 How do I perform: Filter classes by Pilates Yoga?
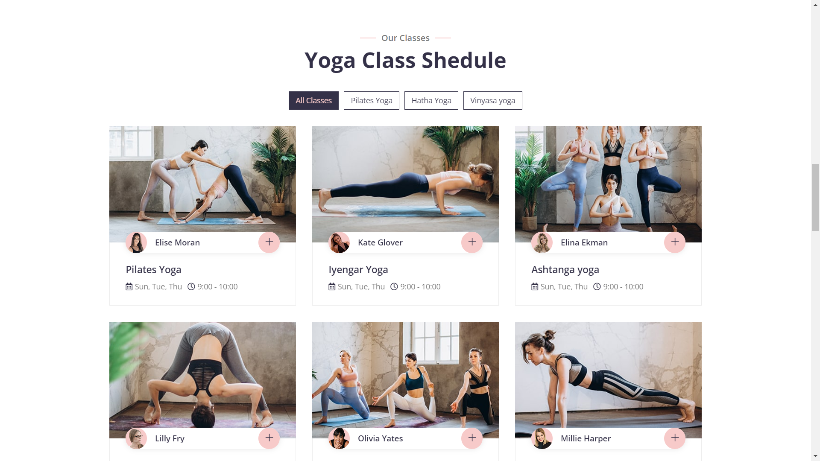(x=372, y=101)
